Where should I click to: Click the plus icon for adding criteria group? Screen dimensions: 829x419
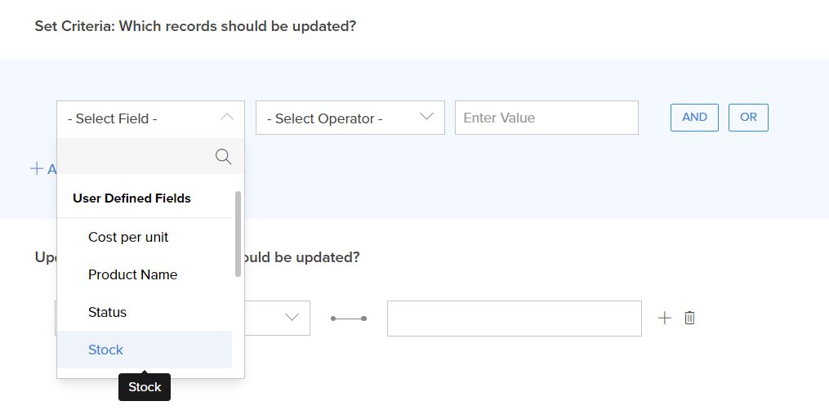(x=36, y=168)
